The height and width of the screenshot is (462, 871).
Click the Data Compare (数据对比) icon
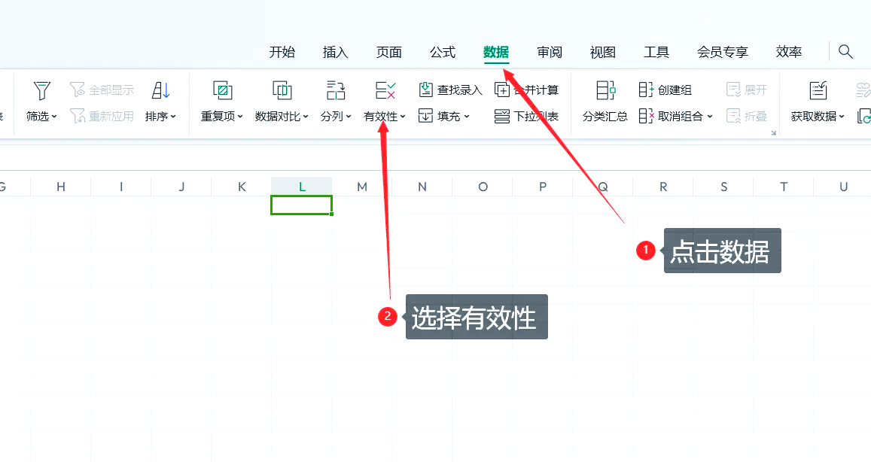tap(282, 90)
